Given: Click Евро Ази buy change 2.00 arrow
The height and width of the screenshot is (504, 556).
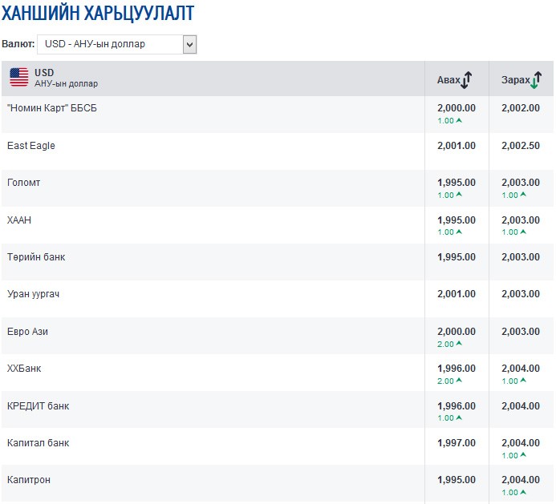Looking at the screenshot, I should (459, 344).
